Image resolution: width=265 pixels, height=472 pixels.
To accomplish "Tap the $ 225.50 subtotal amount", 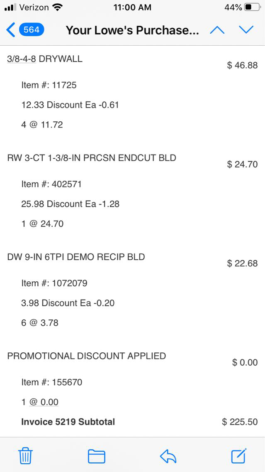I will pos(240,422).
